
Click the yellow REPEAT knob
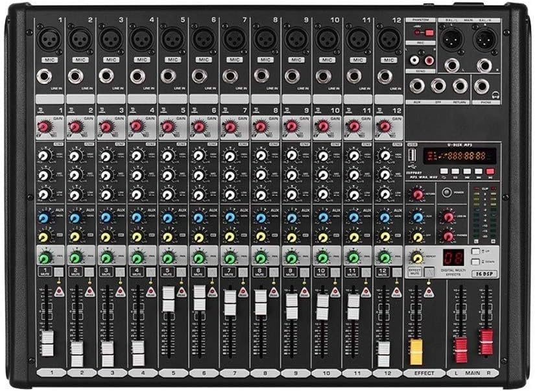(417, 258)
